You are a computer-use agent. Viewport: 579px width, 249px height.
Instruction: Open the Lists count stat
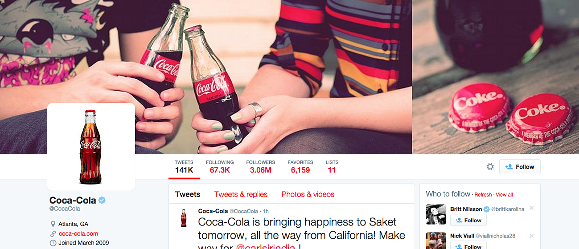click(332, 166)
